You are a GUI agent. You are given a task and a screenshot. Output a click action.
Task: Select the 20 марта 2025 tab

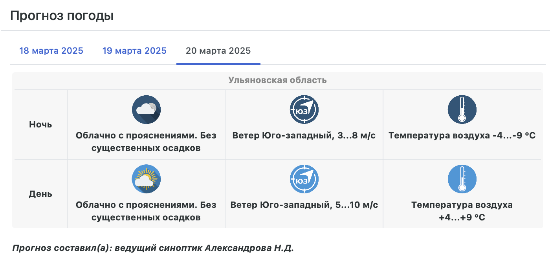click(x=218, y=51)
